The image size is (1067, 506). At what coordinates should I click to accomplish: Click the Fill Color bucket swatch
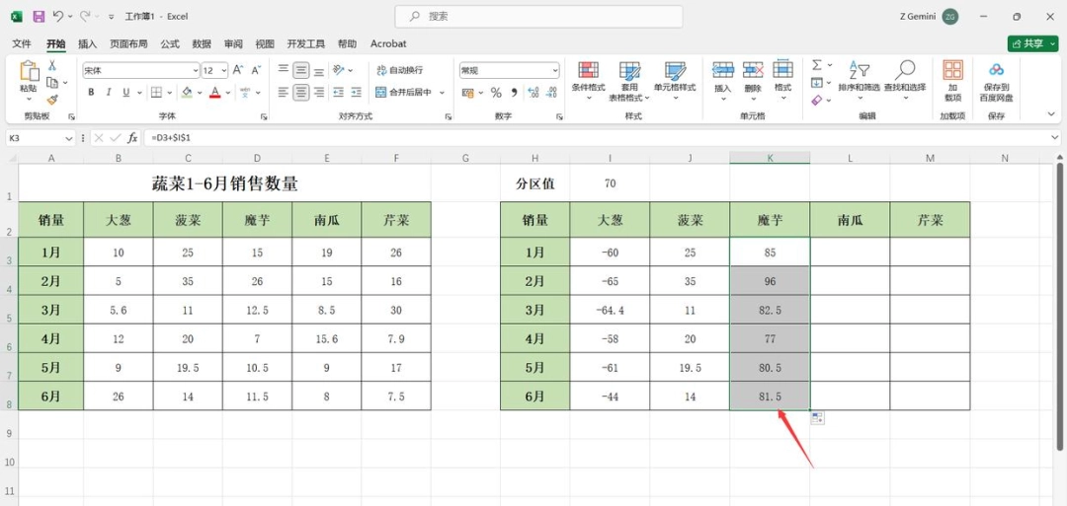coord(187,93)
